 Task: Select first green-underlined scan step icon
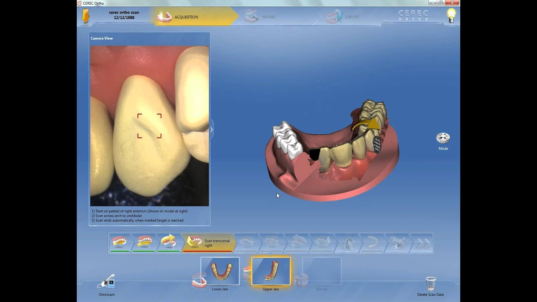[120, 243]
